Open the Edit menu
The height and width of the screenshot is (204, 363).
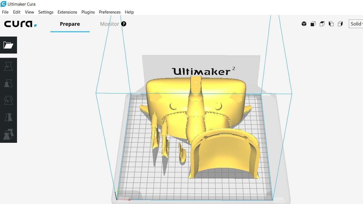click(x=17, y=12)
